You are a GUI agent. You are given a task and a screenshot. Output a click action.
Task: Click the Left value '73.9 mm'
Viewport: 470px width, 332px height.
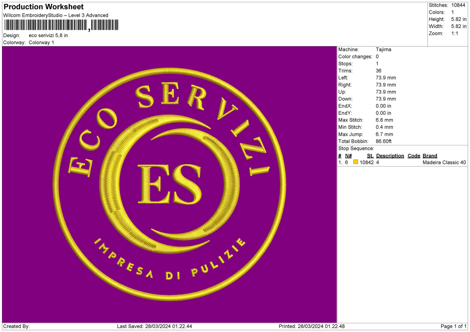click(x=386, y=78)
